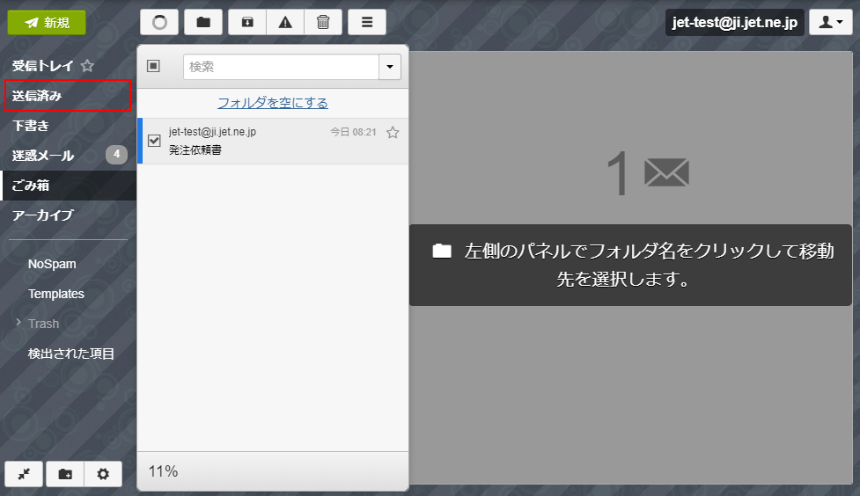
Task: Click the move to folder icon
Action: tap(203, 23)
